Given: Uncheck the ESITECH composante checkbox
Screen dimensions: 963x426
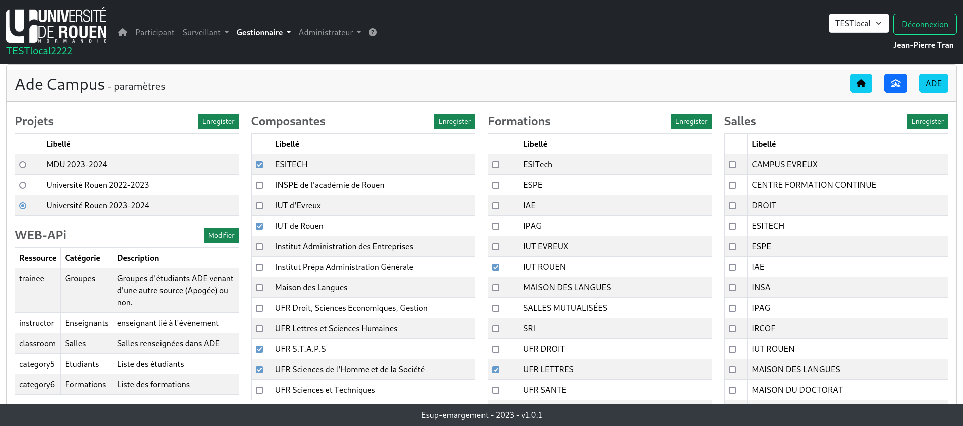Looking at the screenshot, I should tap(259, 165).
